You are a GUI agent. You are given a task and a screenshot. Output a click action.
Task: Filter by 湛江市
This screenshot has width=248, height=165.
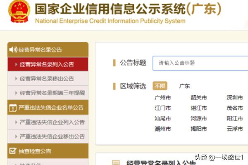[199, 108]
